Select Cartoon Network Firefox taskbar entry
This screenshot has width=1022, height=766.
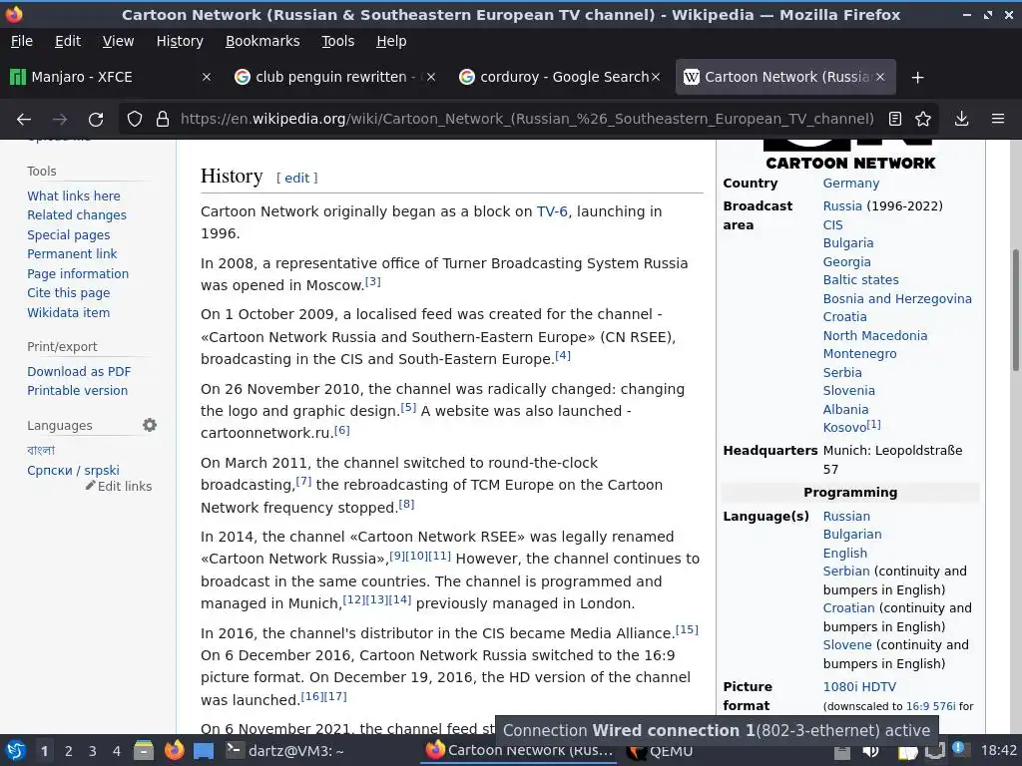[519, 750]
